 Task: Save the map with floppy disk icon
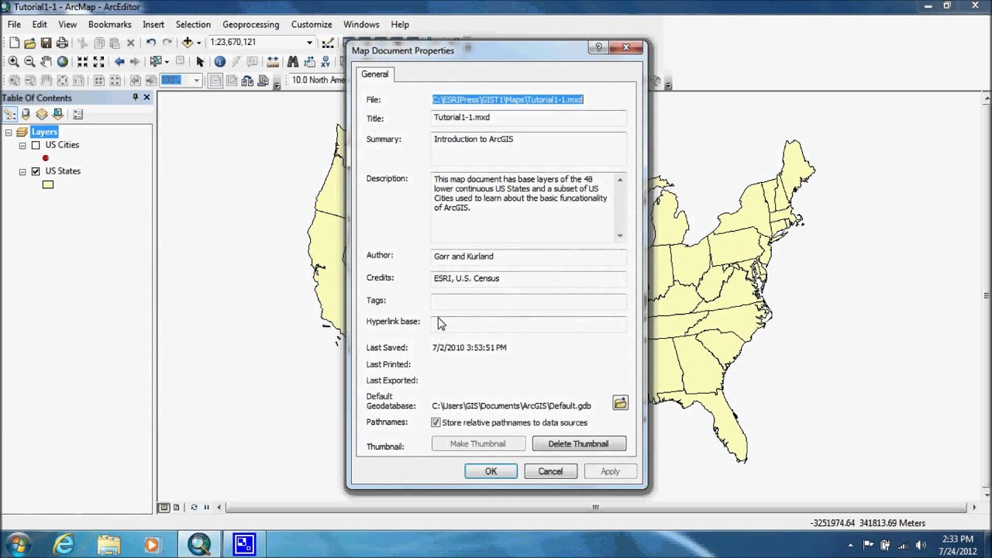[46, 43]
